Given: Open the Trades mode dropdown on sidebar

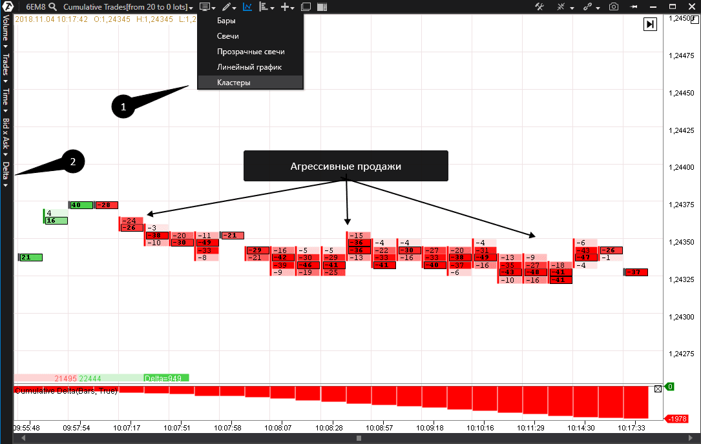Looking at the screenshot, I should pyautogui.click(x=6, y=68).
